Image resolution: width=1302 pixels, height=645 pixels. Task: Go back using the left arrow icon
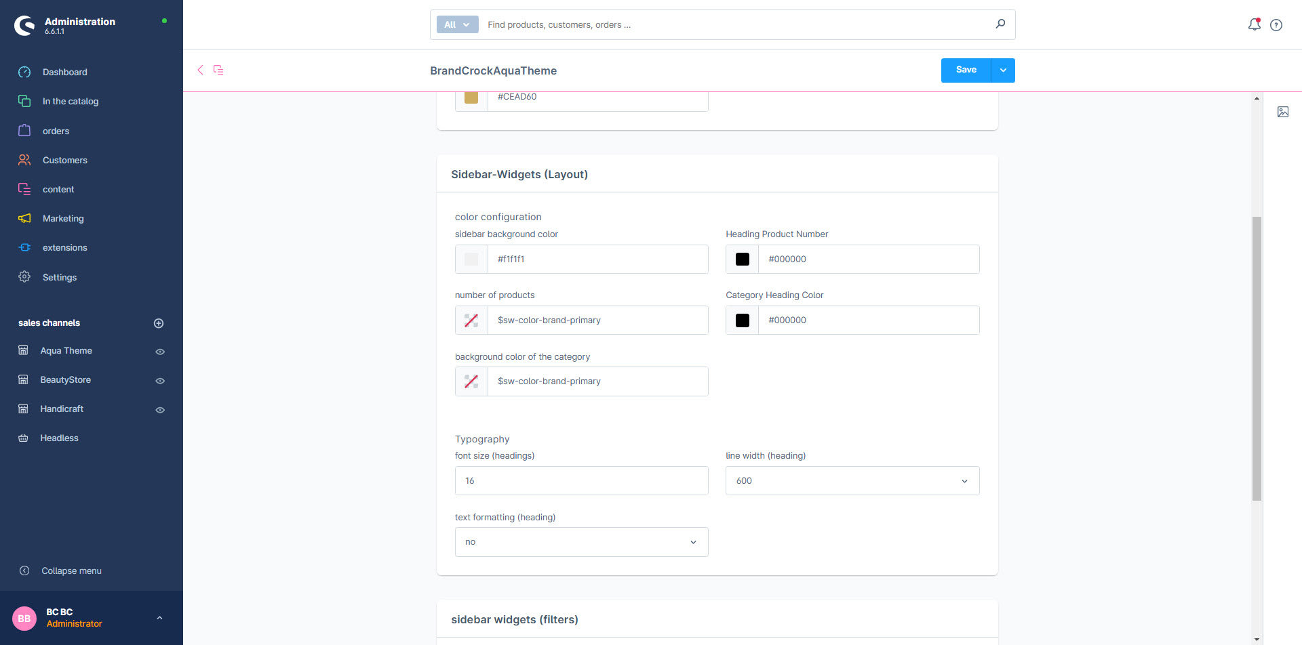point(200,70)
